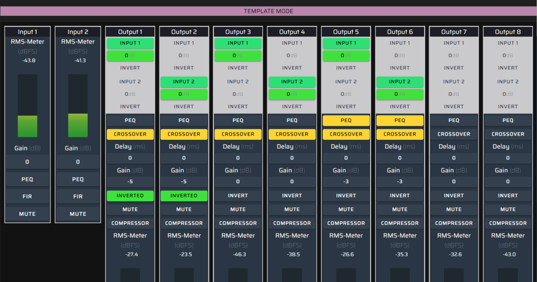The width and height of the screenshot is (537, 282).
Task: Disable INPUT 1 routing on Output 3
Action: click(238, 43)
